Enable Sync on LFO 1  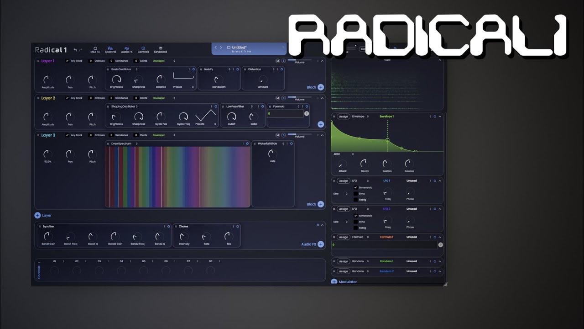(x=355, y=194)
